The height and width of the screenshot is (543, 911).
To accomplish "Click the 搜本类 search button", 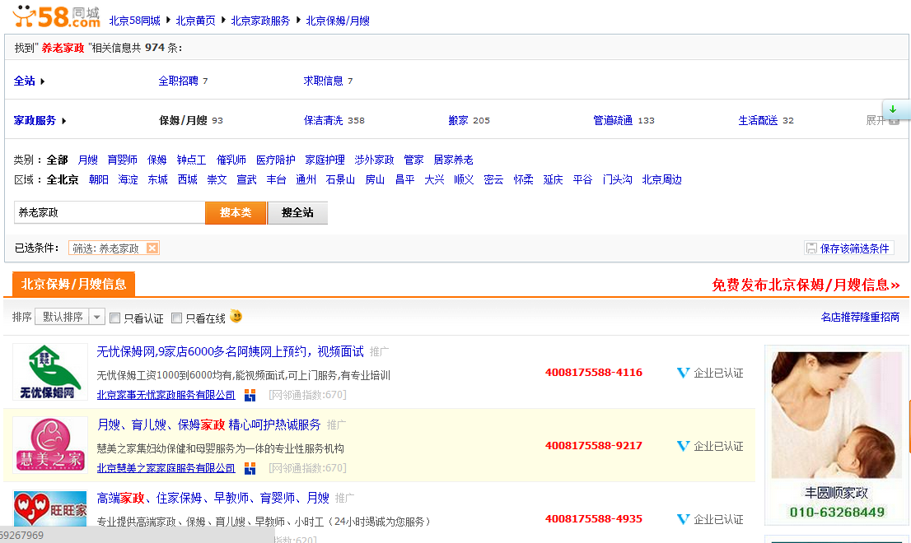I will 236,212.
